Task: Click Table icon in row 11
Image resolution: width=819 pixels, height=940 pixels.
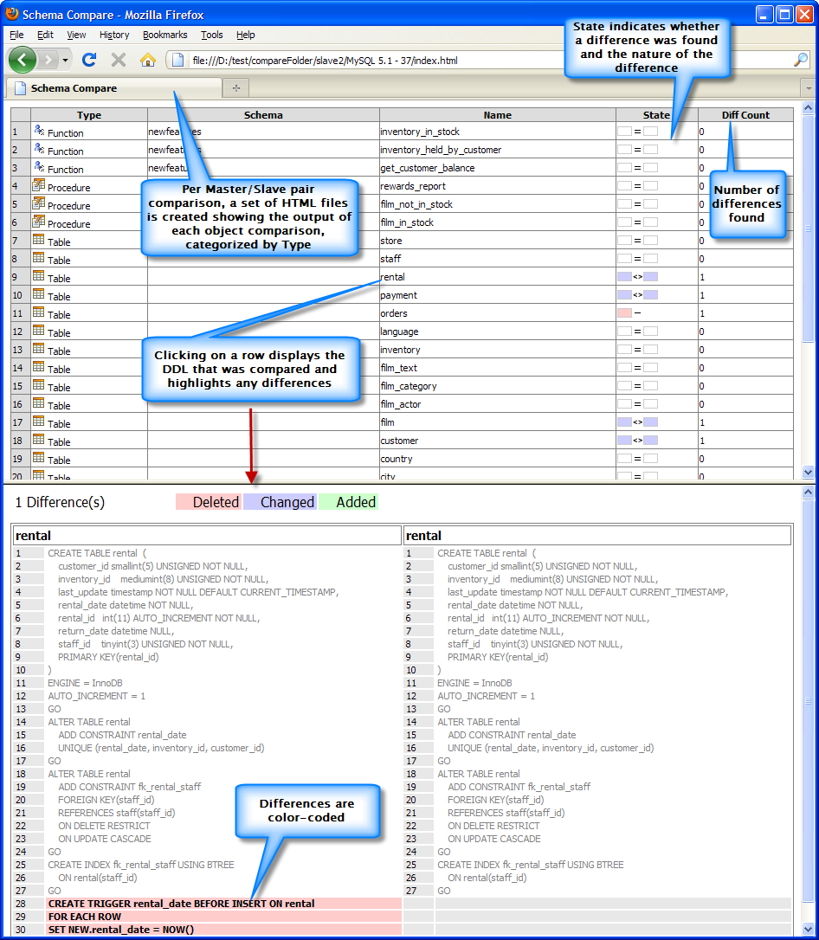Action: 39,312
